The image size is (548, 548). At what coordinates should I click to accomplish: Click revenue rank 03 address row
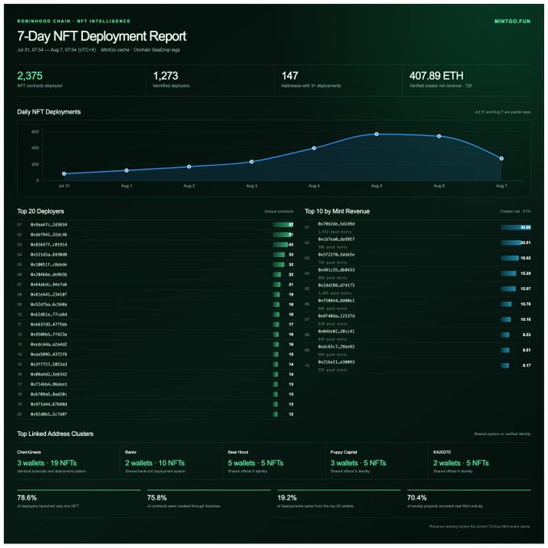tap(417, 258)
